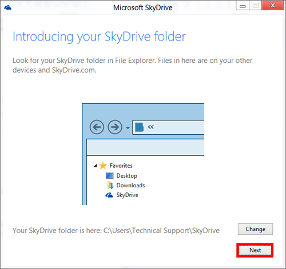Minimize the Microsoft SkyDrive window

243,6
